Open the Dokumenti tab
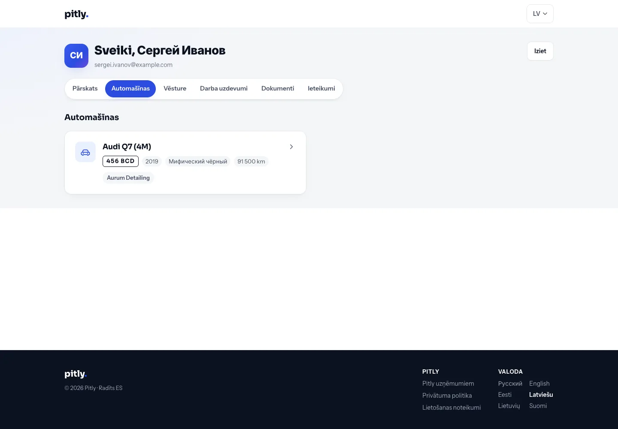 [x=278, y=89]
